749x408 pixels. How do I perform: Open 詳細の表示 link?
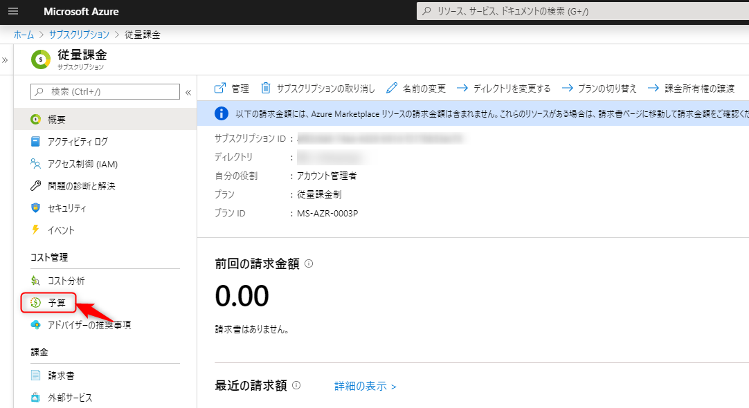click(x=366, y=386)
